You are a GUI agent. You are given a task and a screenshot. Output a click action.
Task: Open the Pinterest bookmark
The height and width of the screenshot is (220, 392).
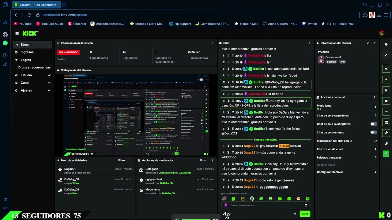click(x=77, y=24)
